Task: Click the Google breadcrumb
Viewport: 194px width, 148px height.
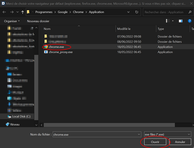Action: (62, 12)
